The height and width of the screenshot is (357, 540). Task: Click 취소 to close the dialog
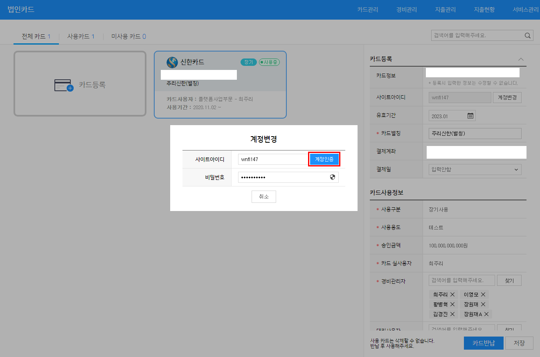tap(263, 196)
